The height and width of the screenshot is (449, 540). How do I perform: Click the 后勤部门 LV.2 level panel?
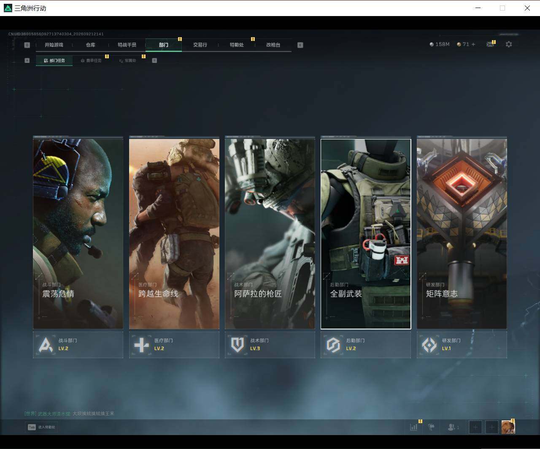pos(366,345)
